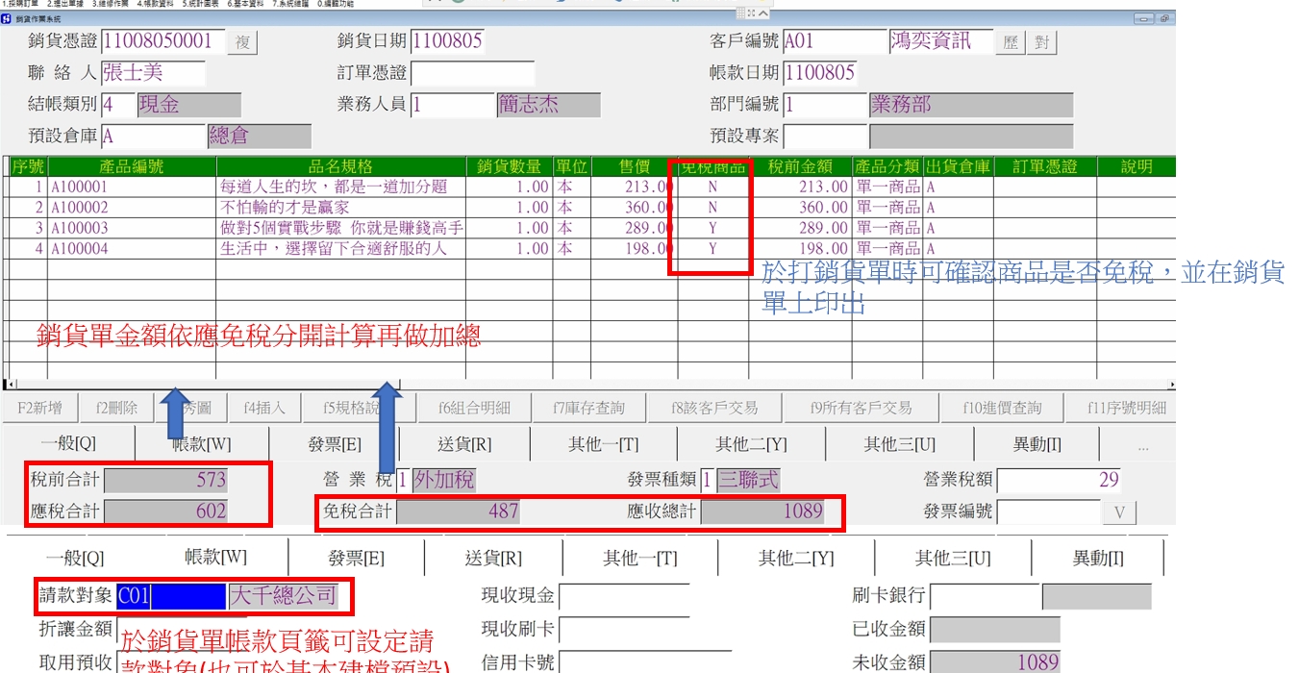Viewport: 1299px width, 673px height.
Task: Click the f2刪除 button
Action: pyautogui.click(x=116, y=408)
